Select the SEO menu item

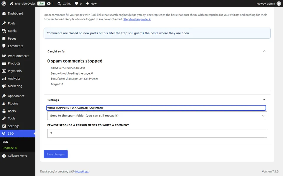18,134
